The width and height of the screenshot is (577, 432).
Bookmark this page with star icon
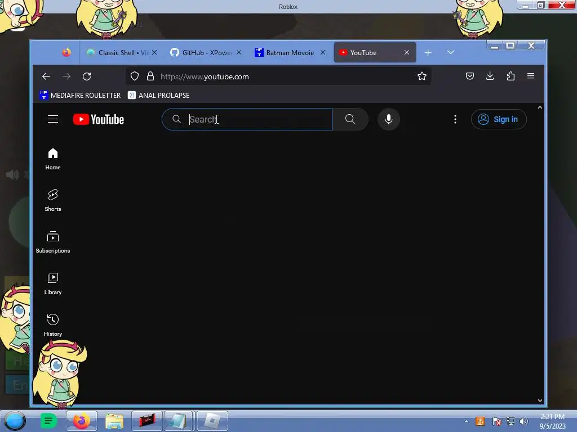click(x=421, y=76)
